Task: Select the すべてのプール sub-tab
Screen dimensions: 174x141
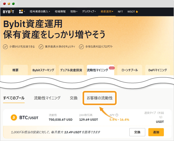Action: pos(14,98)
